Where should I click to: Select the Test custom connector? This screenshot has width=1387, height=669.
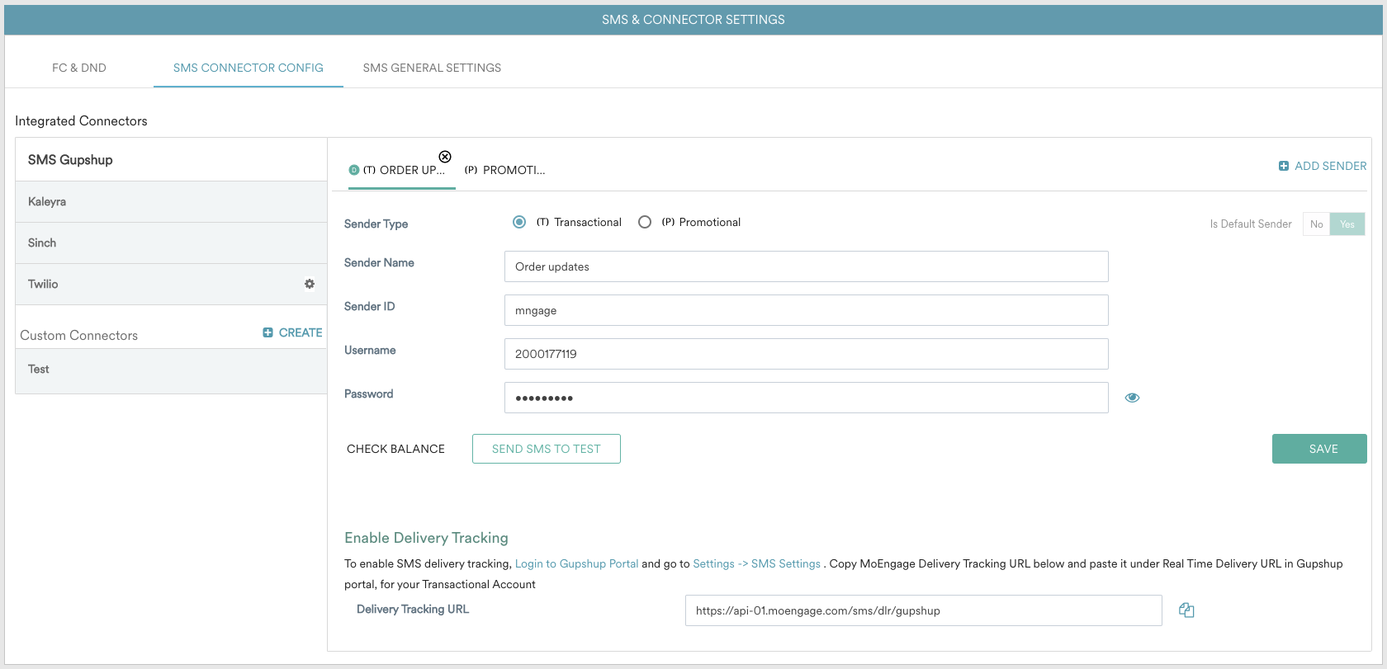coord(172,370)
